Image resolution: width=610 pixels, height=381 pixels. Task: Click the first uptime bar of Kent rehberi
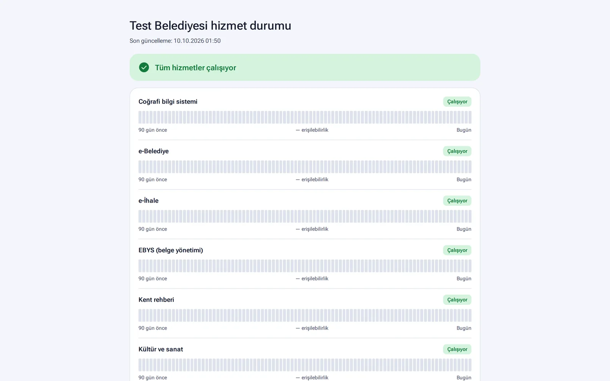tap(140, 315)
